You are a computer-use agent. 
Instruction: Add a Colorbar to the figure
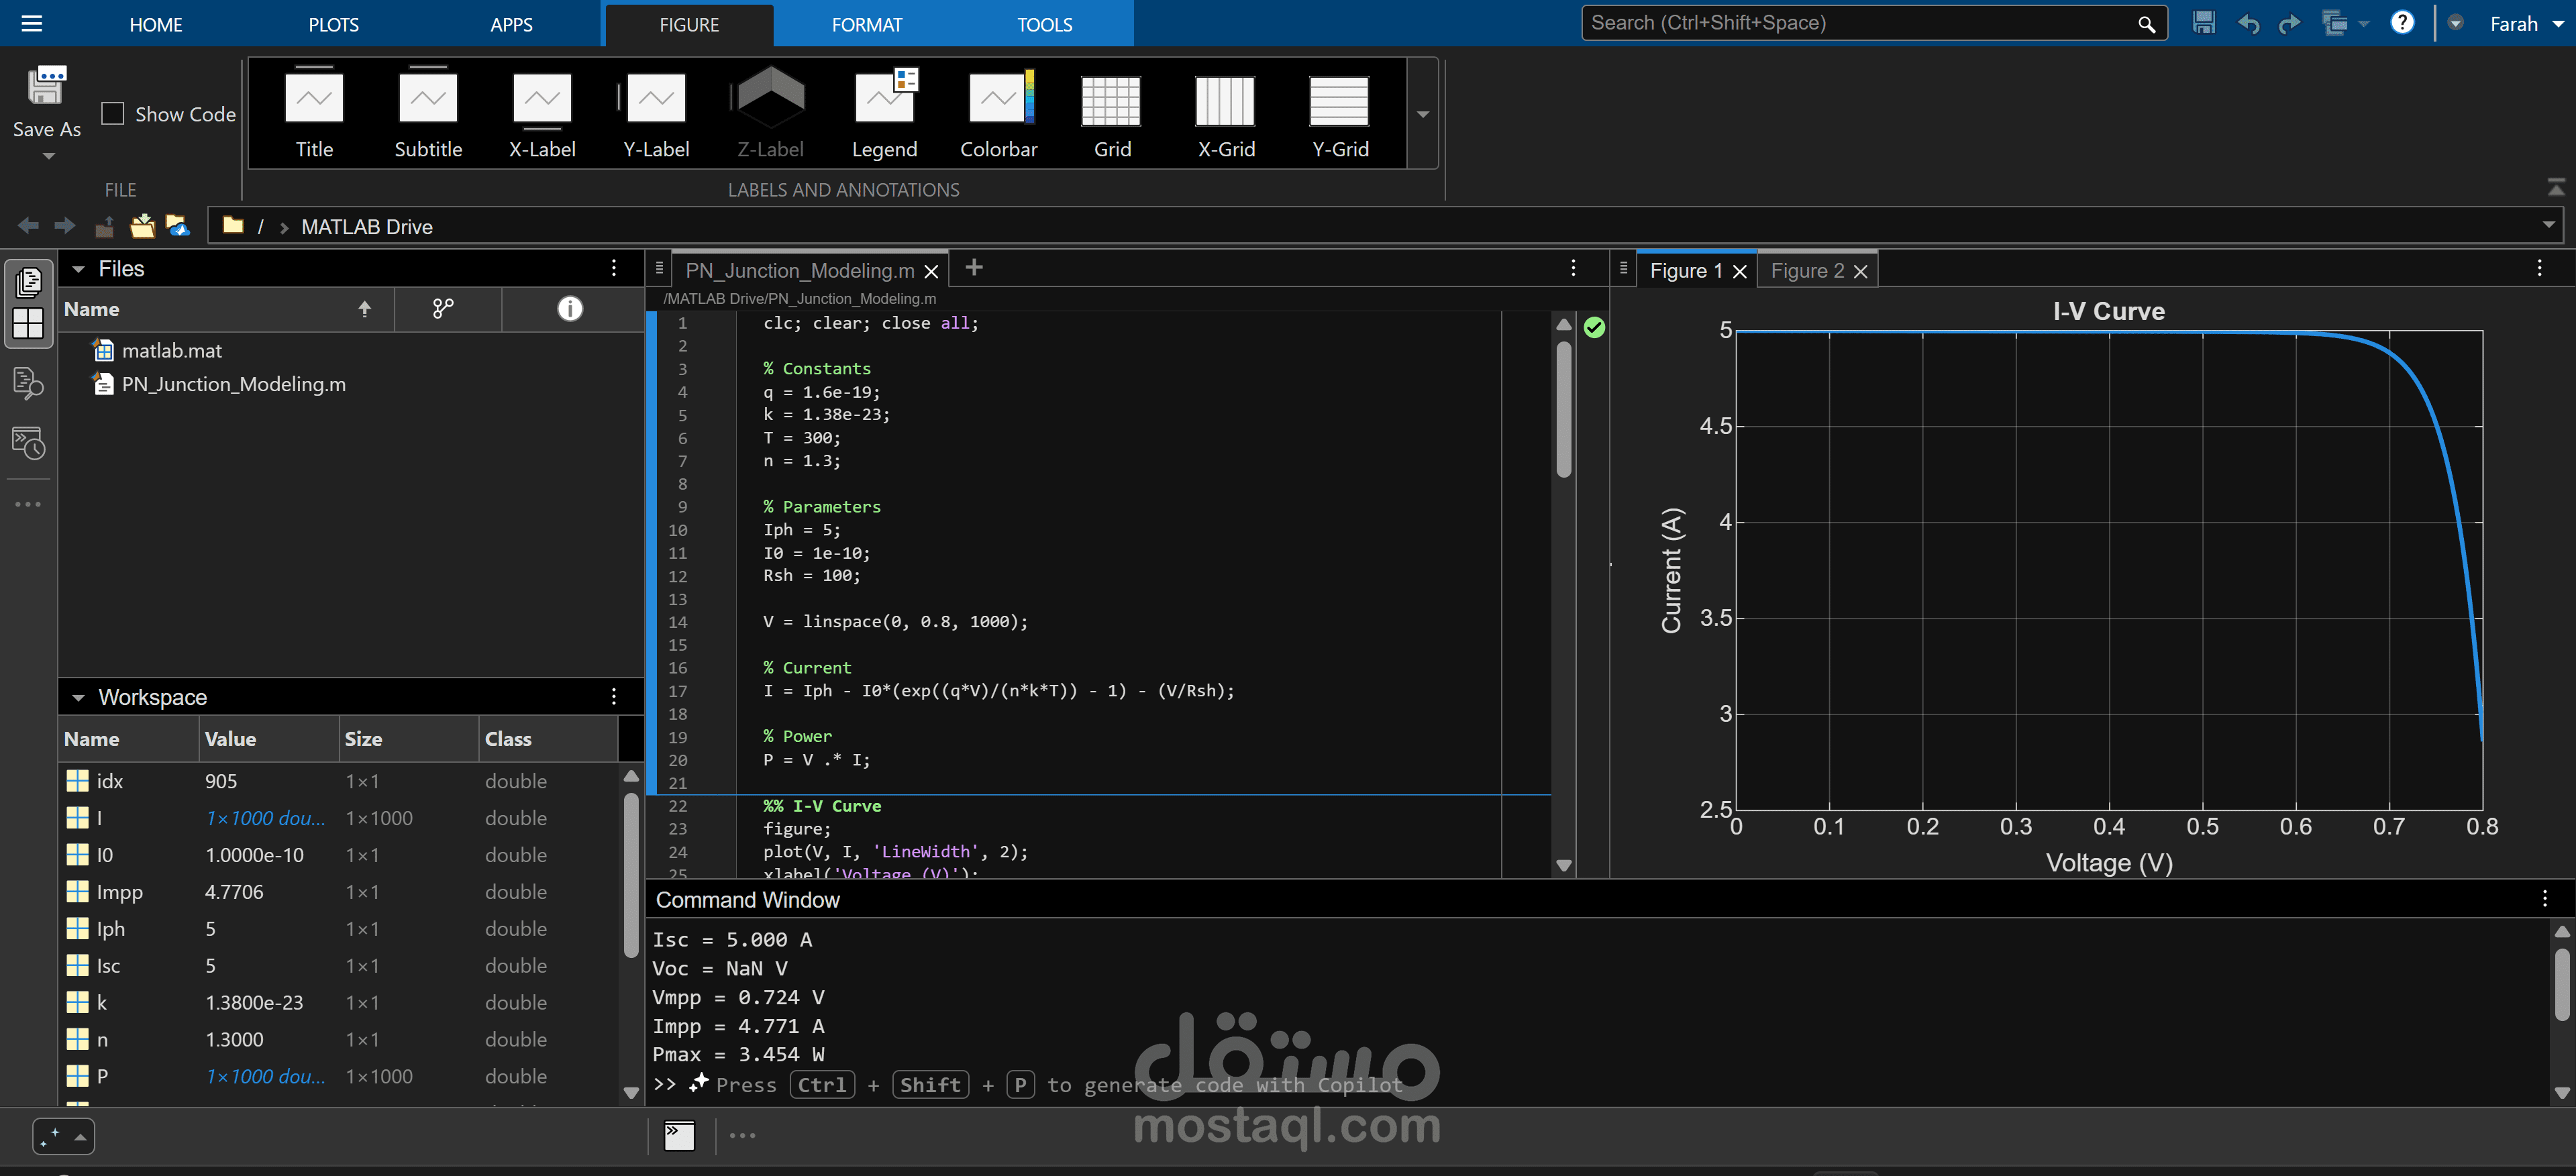998,113
